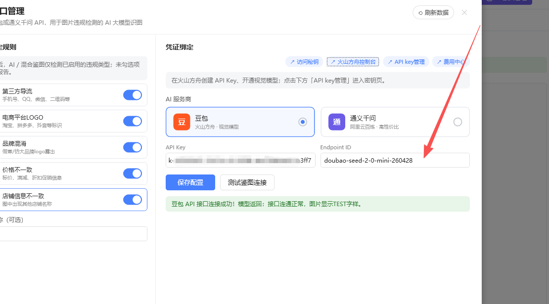This screenshot has height=304, width=549.
Task: Click the 假冒/仿大品牌logo露出 description
Action: 29,152
